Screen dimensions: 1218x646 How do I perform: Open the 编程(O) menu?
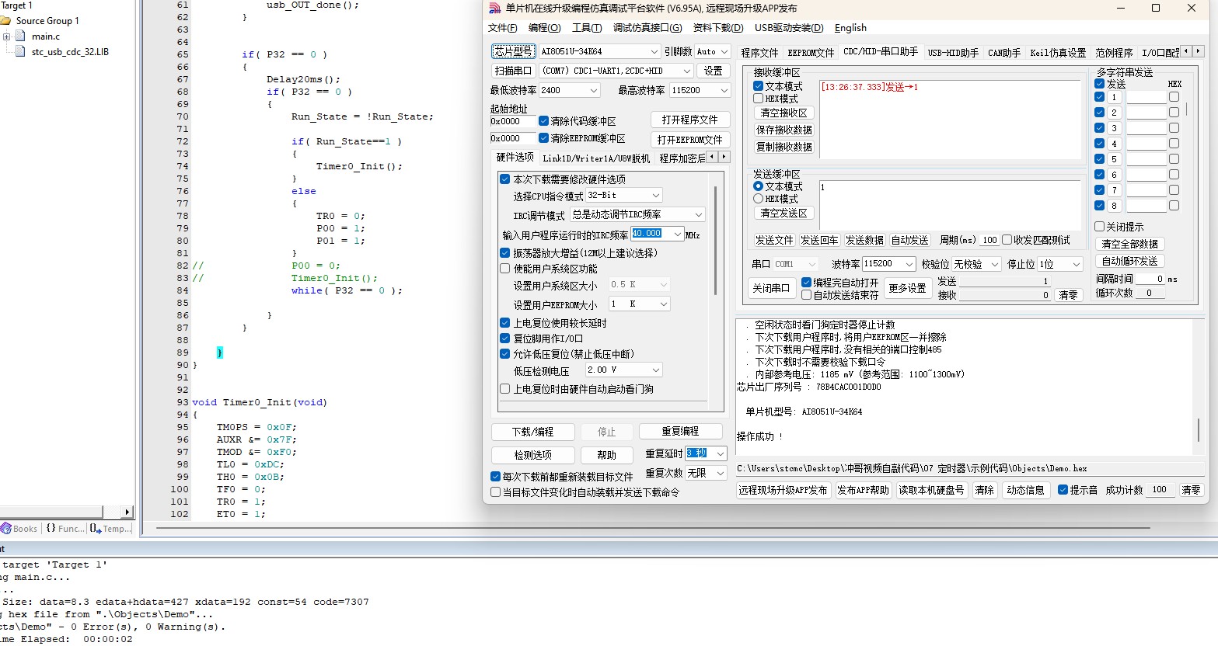(x=544, y=28)
